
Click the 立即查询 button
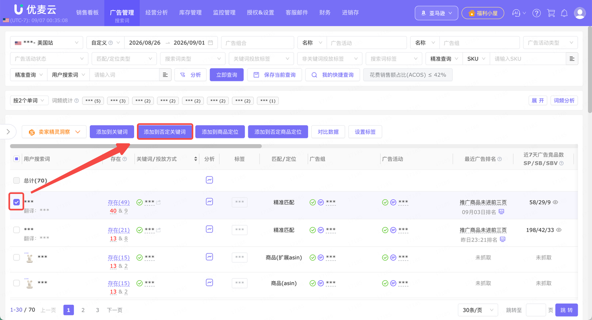point(227,75)
